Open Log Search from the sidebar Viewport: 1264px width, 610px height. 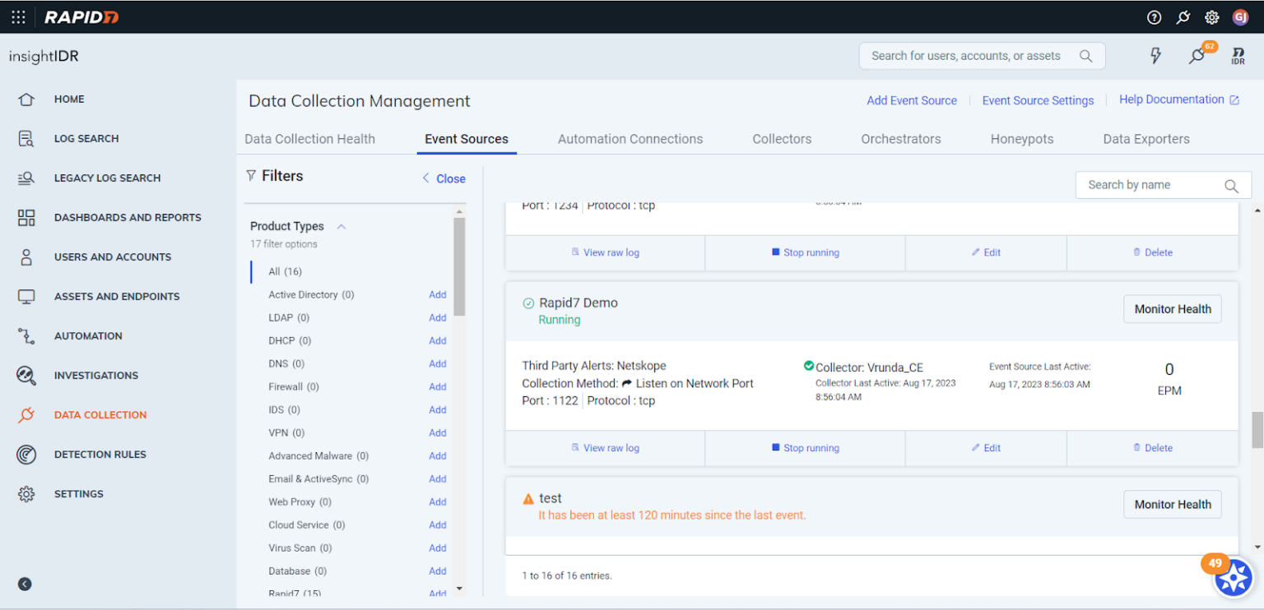click(x=85, y=138)
